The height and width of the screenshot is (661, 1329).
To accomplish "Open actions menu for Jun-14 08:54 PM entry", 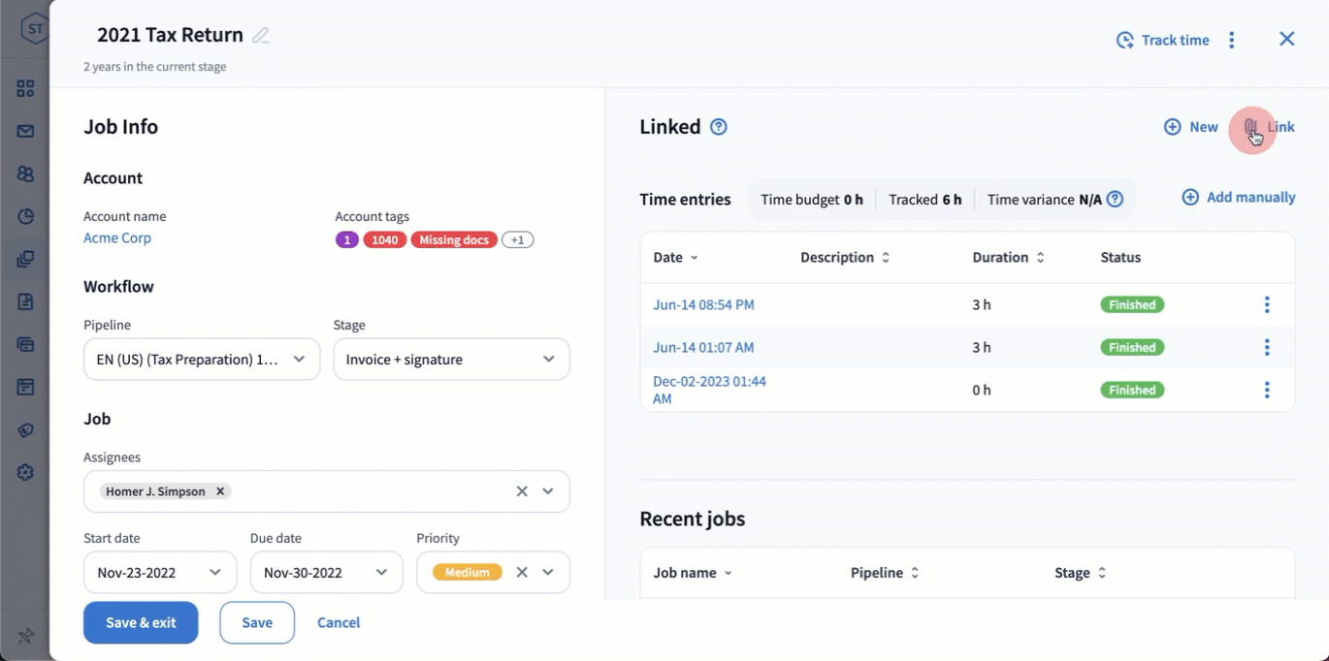I will point(1266,305).
